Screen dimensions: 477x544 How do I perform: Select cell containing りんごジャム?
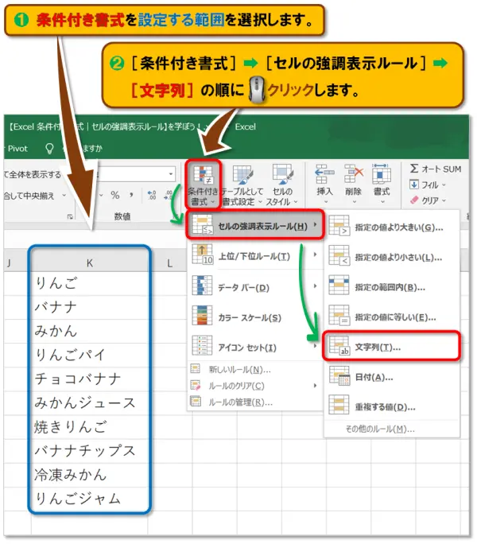tap(90, 499)
